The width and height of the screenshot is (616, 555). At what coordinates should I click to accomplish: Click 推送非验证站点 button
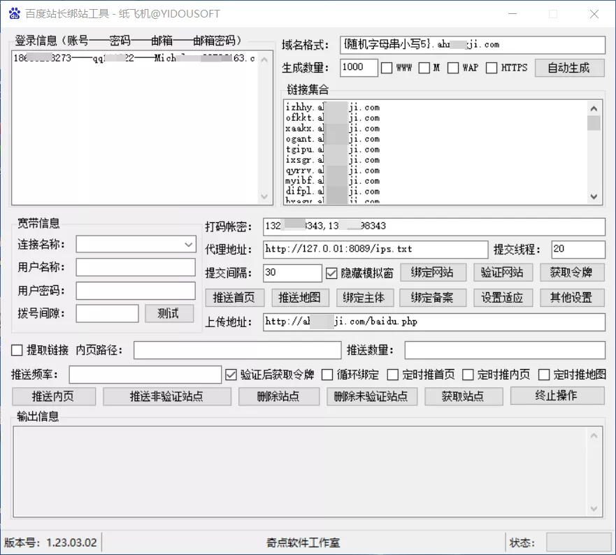tap(167, 396)
